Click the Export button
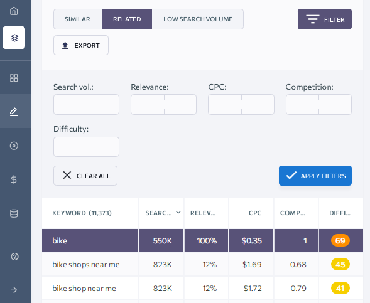Viewport: 370px width, 303px height. 81,45
